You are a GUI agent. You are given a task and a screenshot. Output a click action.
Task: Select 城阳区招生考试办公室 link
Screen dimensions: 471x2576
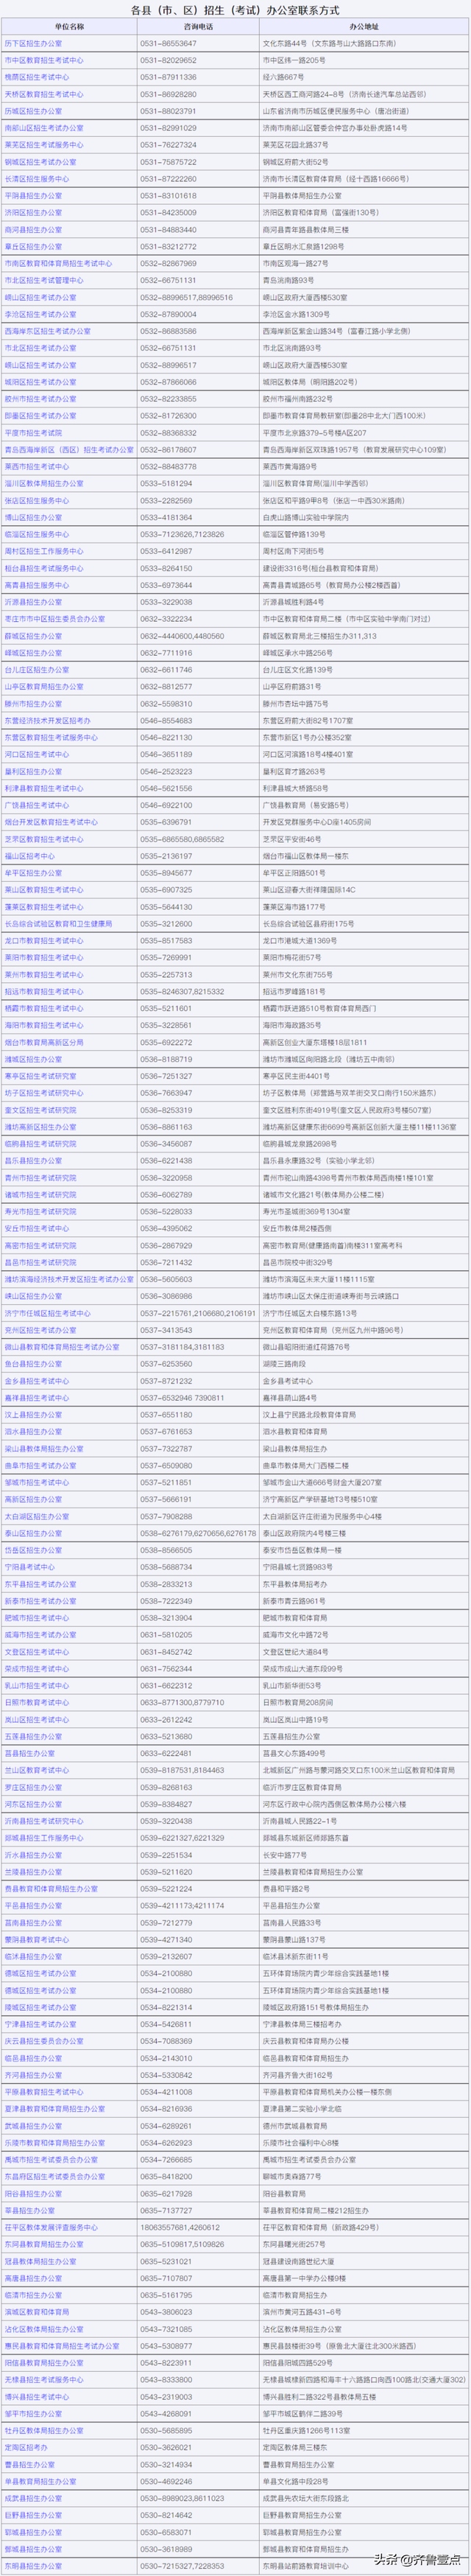[x=41, y=382]
